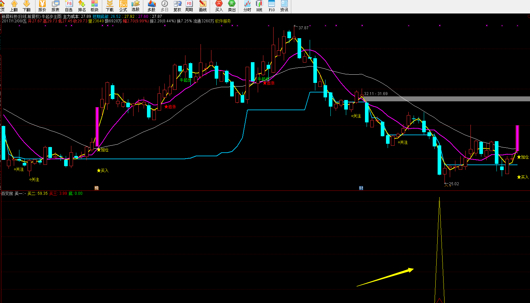Click the 买二: 59.35 indicator value
The image size is (530, 303).
(37, 193)
